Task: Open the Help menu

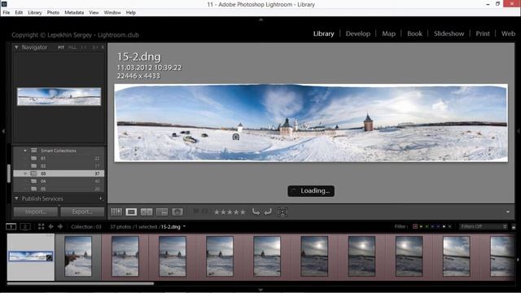Action: [130, 13]
